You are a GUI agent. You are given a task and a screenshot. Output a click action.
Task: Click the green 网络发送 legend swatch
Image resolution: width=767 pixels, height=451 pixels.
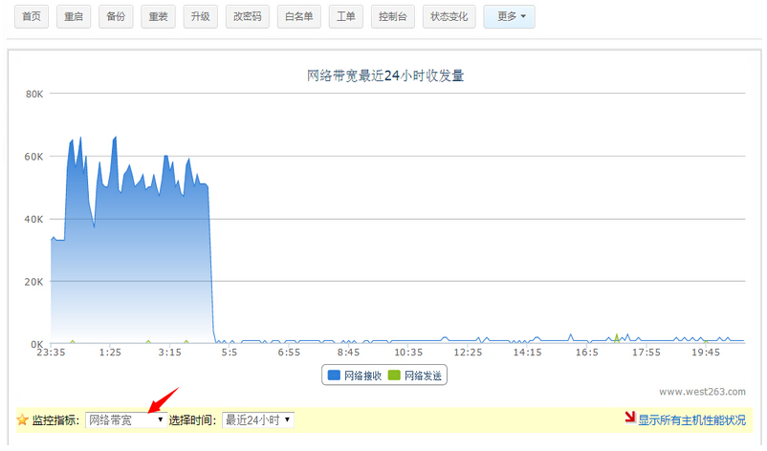[x=395, y=376]
